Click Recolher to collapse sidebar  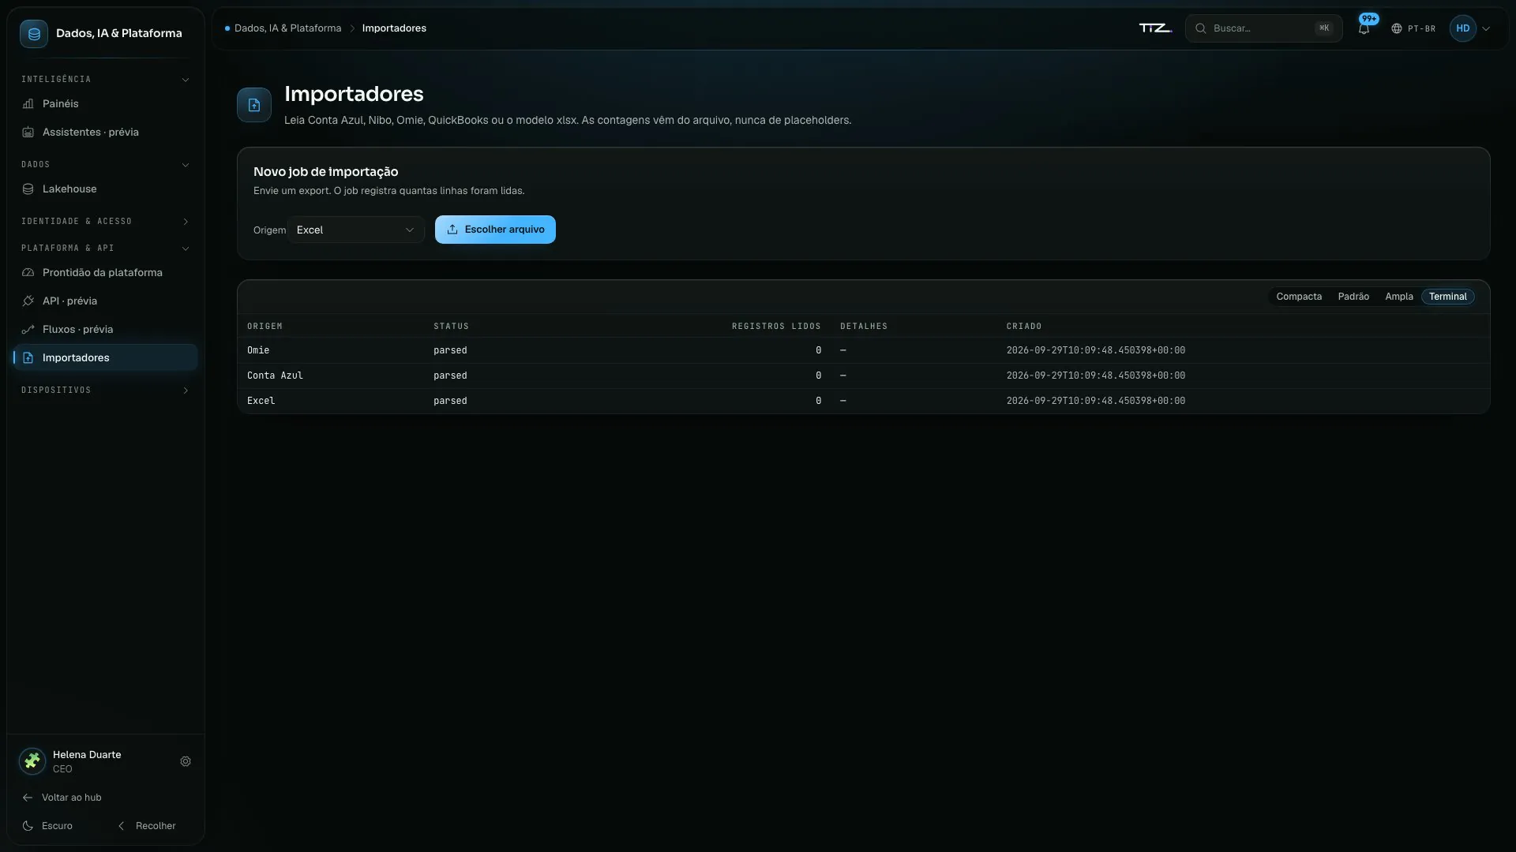tap(147, 826)
